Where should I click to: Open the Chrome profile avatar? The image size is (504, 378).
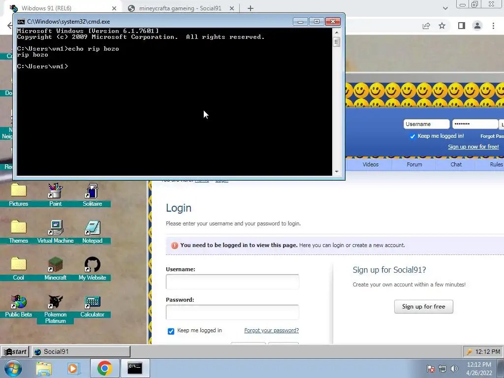pos(477,26)
